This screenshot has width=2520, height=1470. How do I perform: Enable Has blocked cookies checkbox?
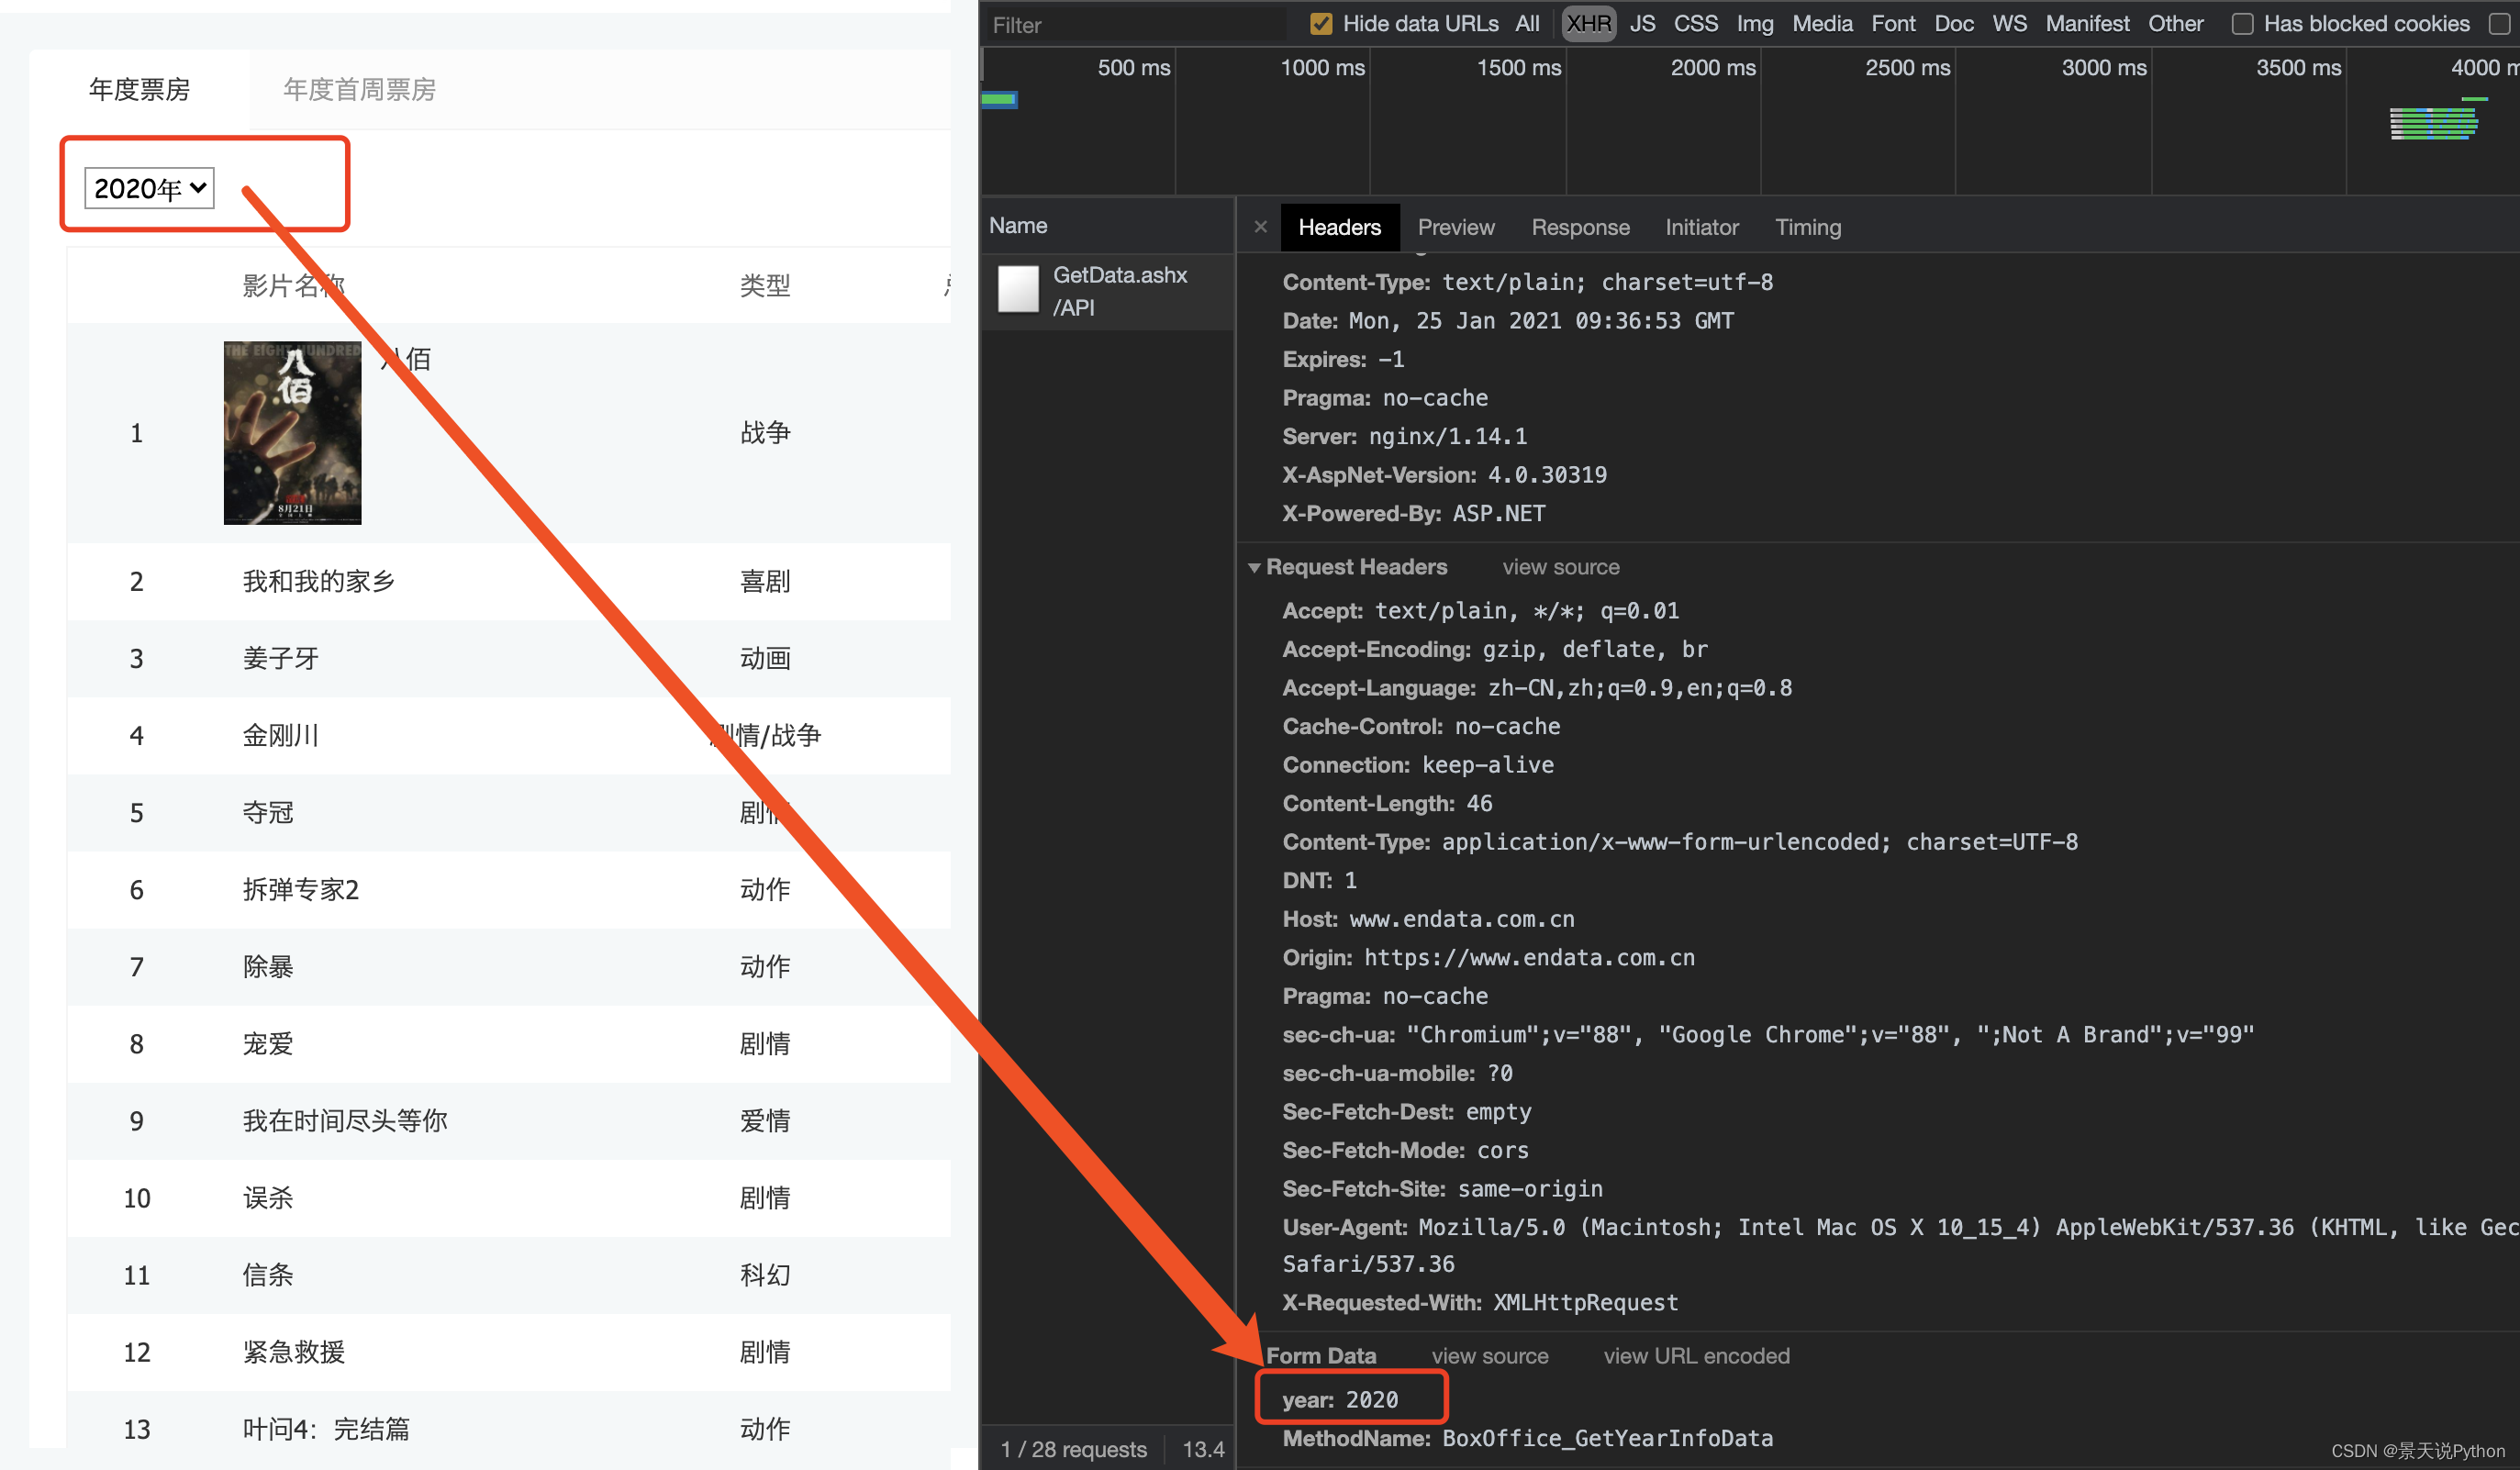(2242, 24)
